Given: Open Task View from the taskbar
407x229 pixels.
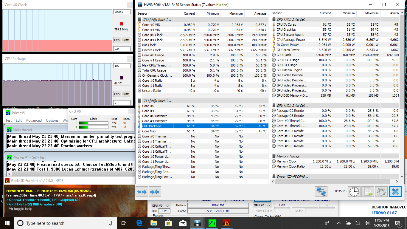Looking at the screenshot, I should coord(124,223).
